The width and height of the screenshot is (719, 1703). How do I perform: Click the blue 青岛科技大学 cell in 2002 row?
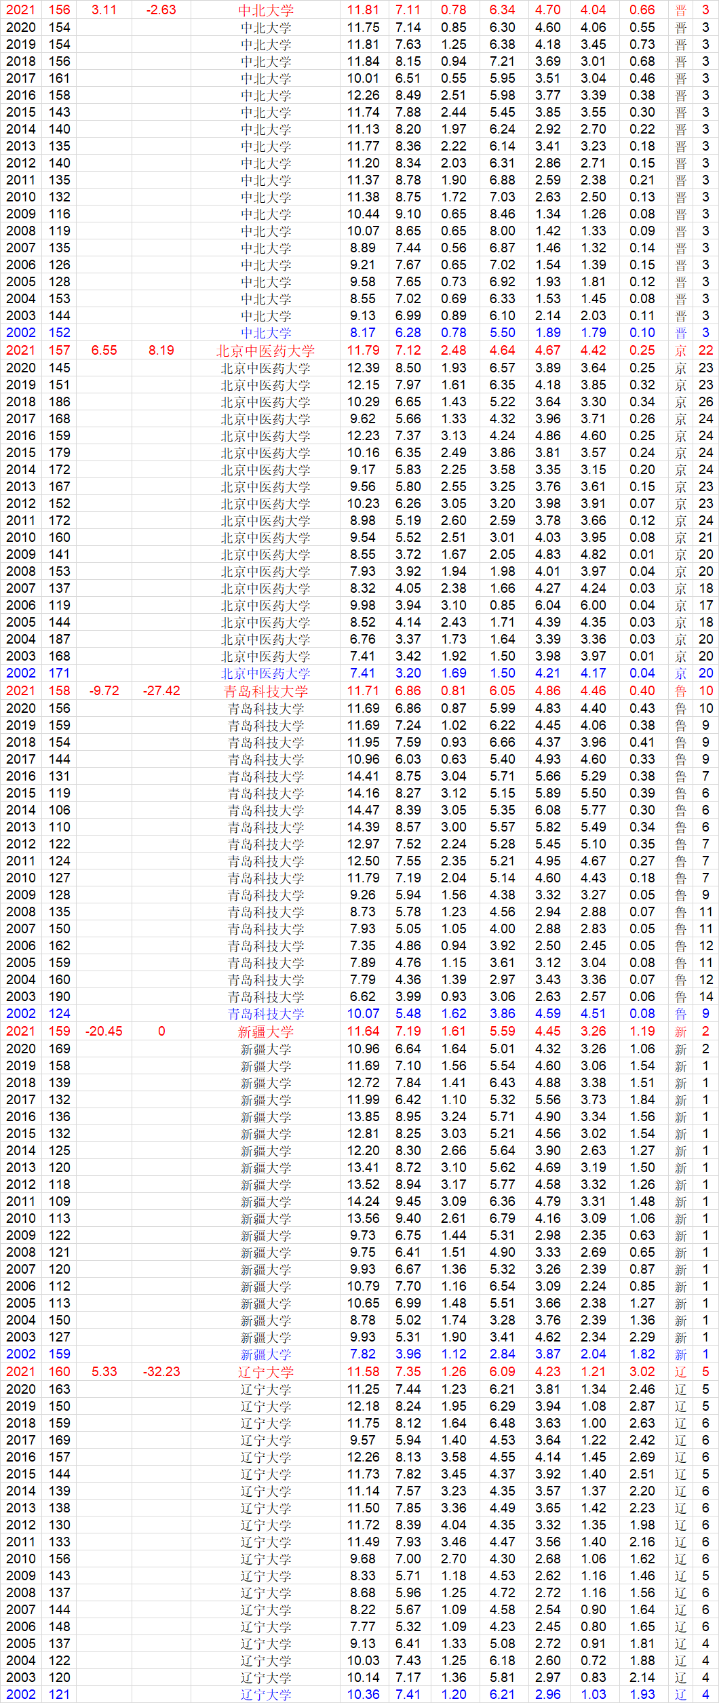point(266,1014)
